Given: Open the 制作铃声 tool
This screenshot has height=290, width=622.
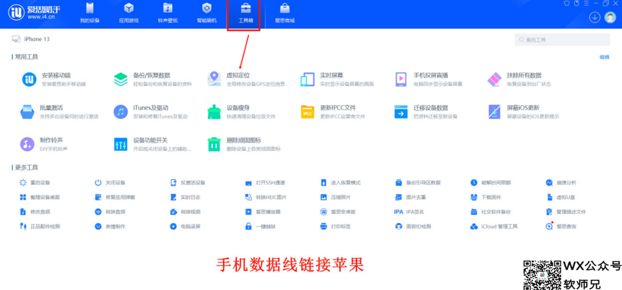Looking at the screenshot, I should [x=44, y=144].
